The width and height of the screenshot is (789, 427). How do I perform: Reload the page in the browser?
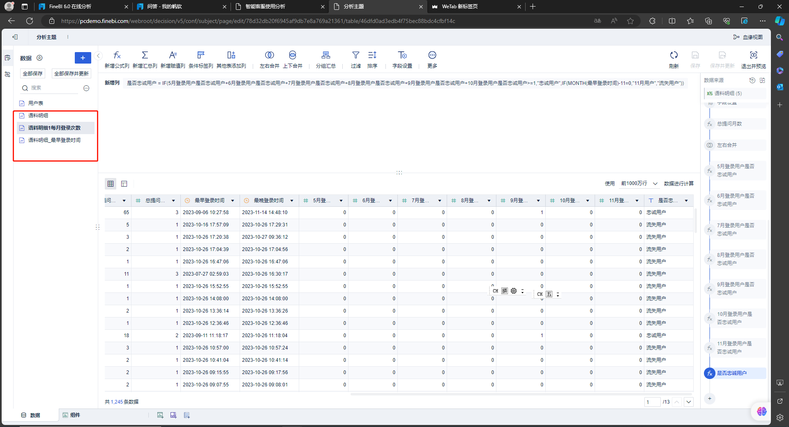click(x=30, y=21)
